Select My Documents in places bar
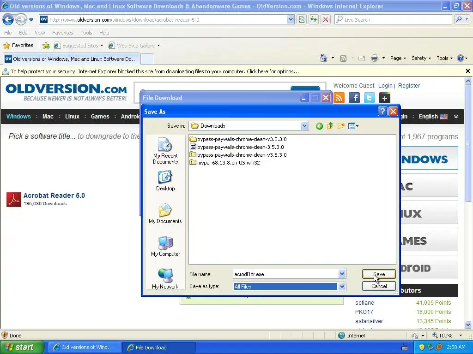Viewport: 473px width, 354px height. coord(165,213)
